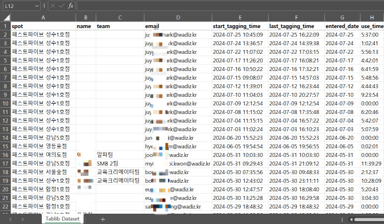Open the Tablib Dataset sheet tab
Viewport: 384px width, 224px height.
(62, 219)
